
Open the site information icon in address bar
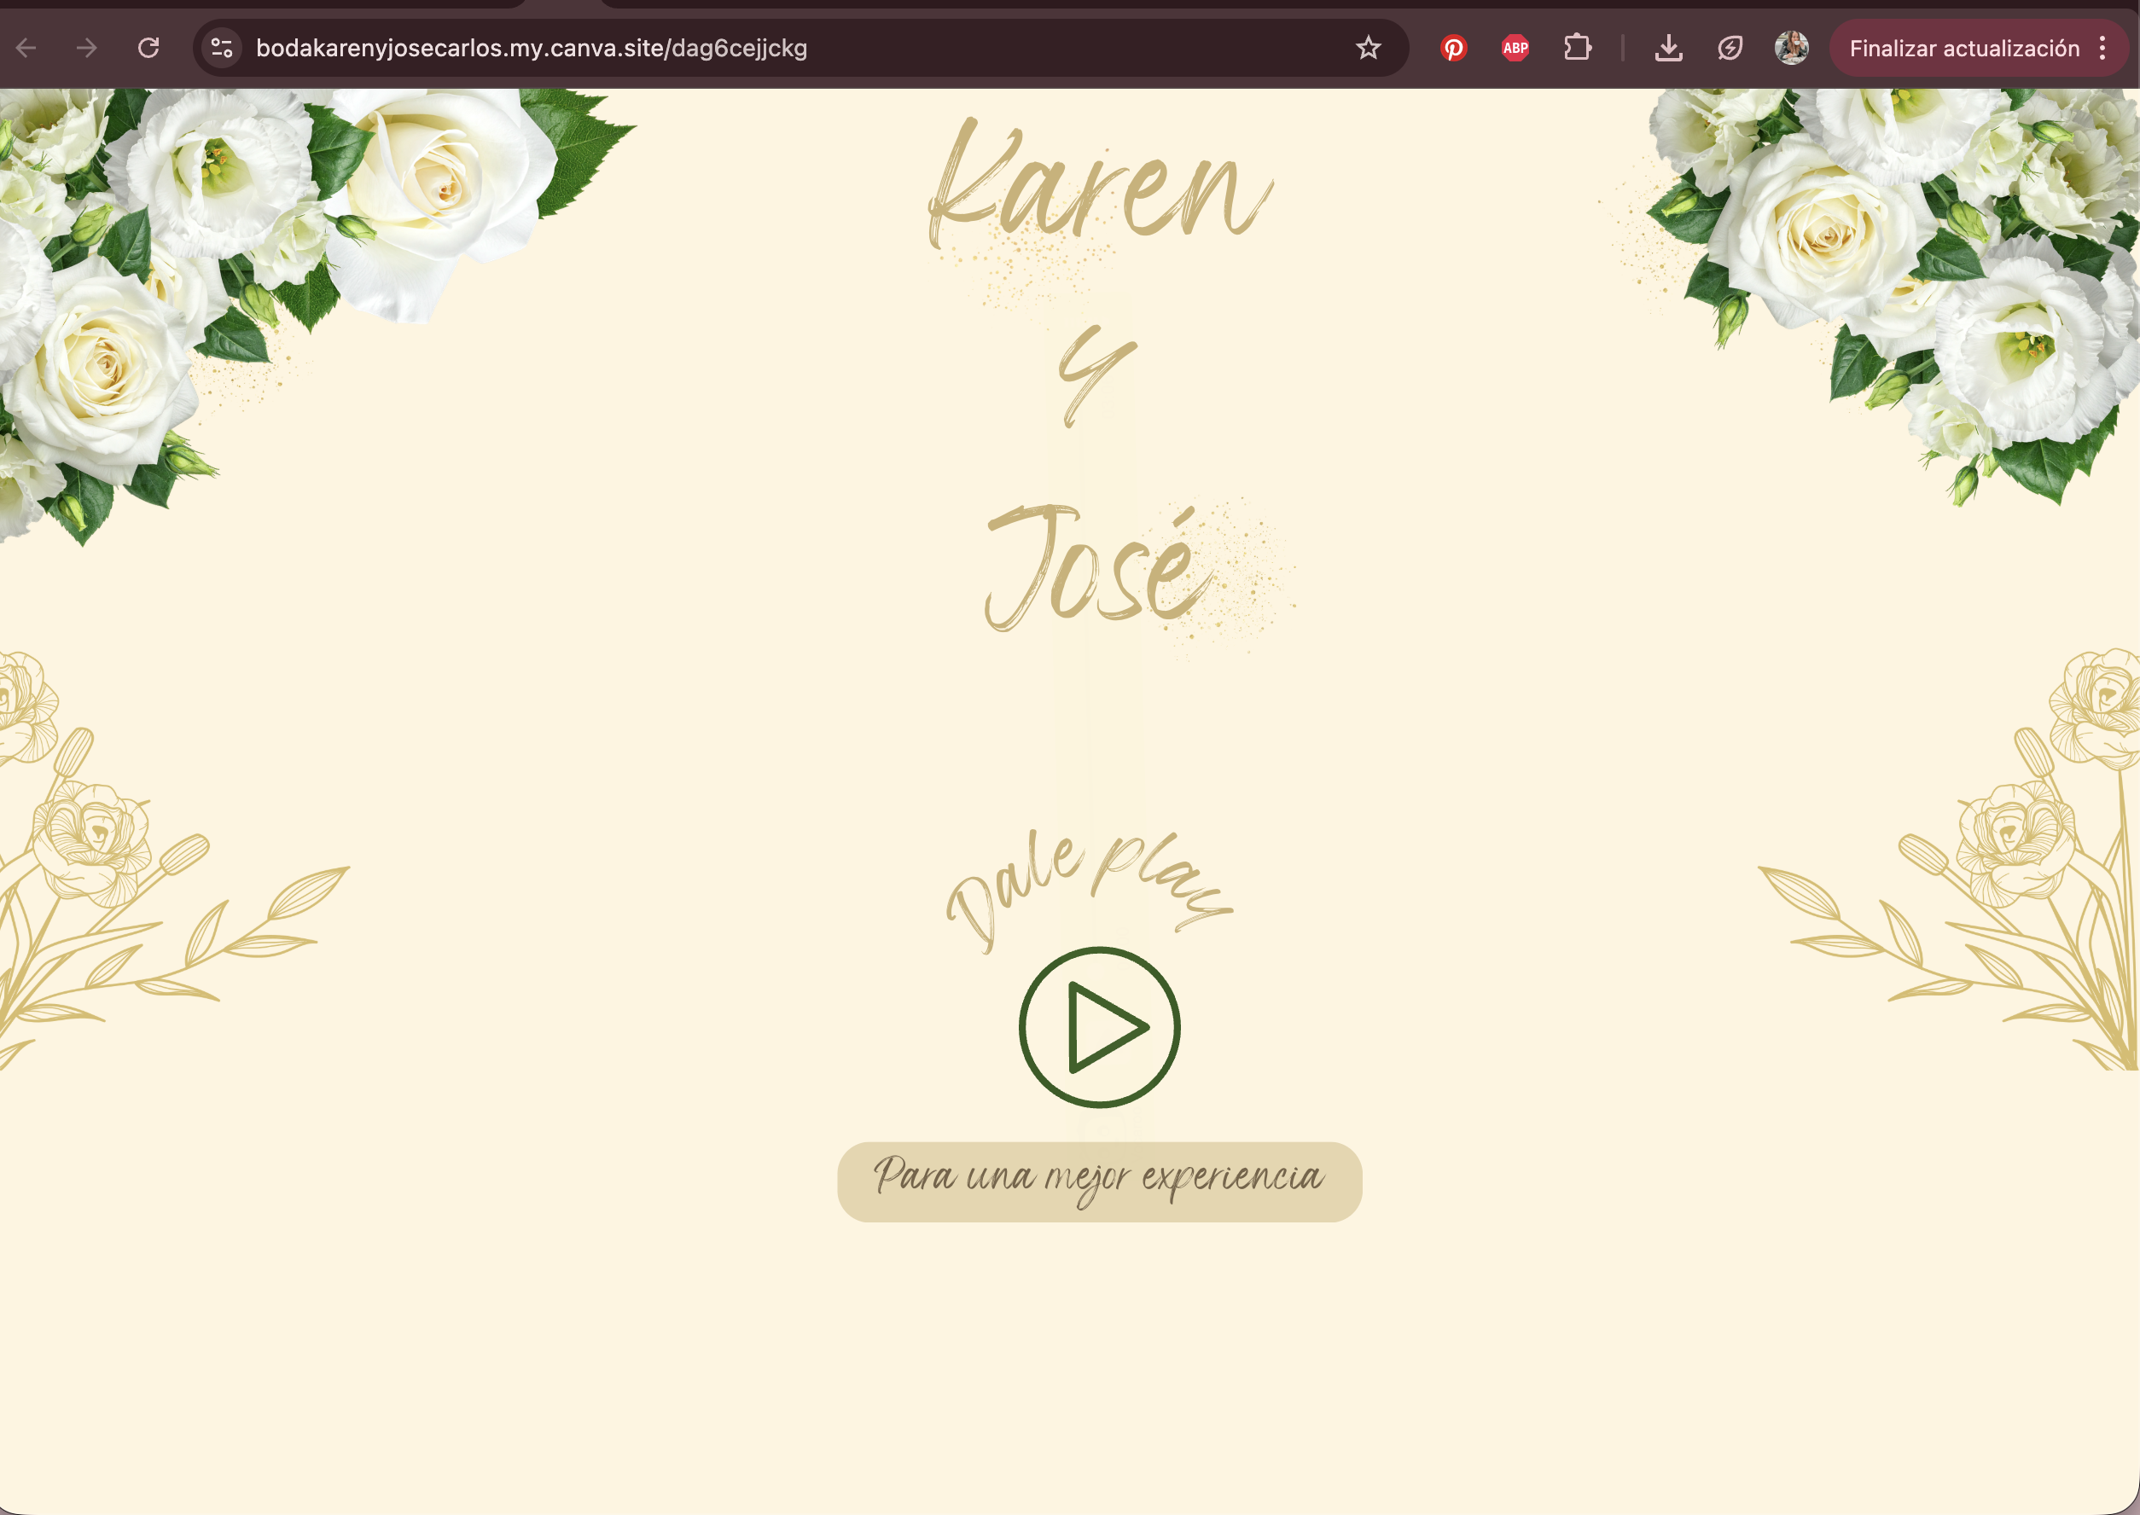point(222,48)
